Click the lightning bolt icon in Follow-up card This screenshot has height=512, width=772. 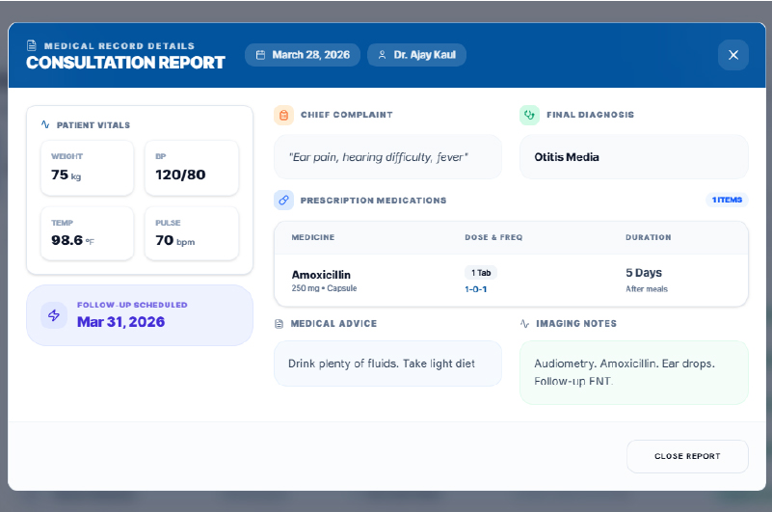point(54,315)
